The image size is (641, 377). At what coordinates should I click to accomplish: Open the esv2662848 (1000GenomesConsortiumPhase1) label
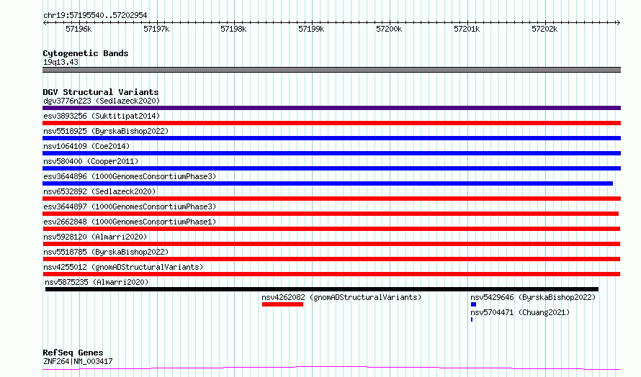(x=130, y=222)
